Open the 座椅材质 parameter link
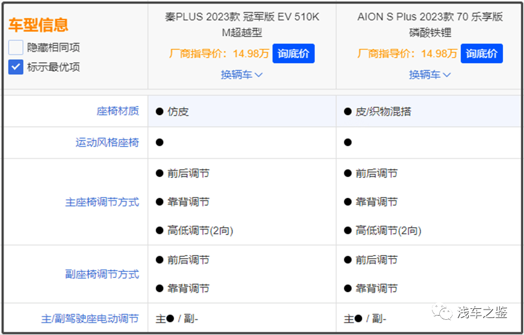524x335 pixels. point(118,111)
